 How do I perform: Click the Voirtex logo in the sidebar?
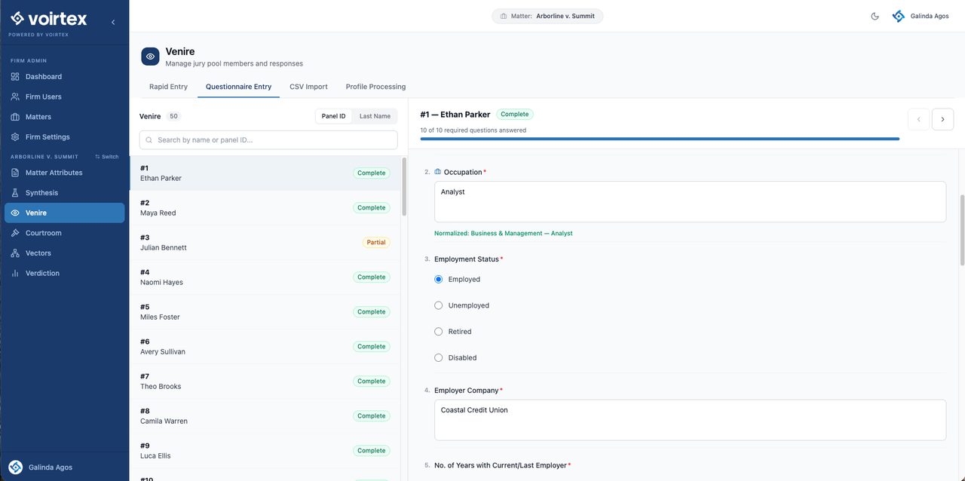(x=49, y=19)
